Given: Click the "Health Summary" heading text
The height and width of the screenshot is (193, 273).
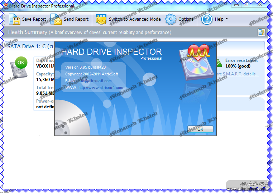Looking at the screenshot, I should tap(28, 32).
